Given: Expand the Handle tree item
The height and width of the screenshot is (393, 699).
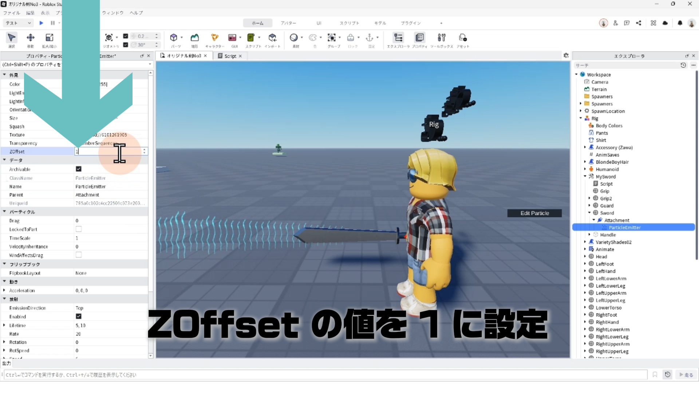Looking at the screenshot, I should [589, 235].
